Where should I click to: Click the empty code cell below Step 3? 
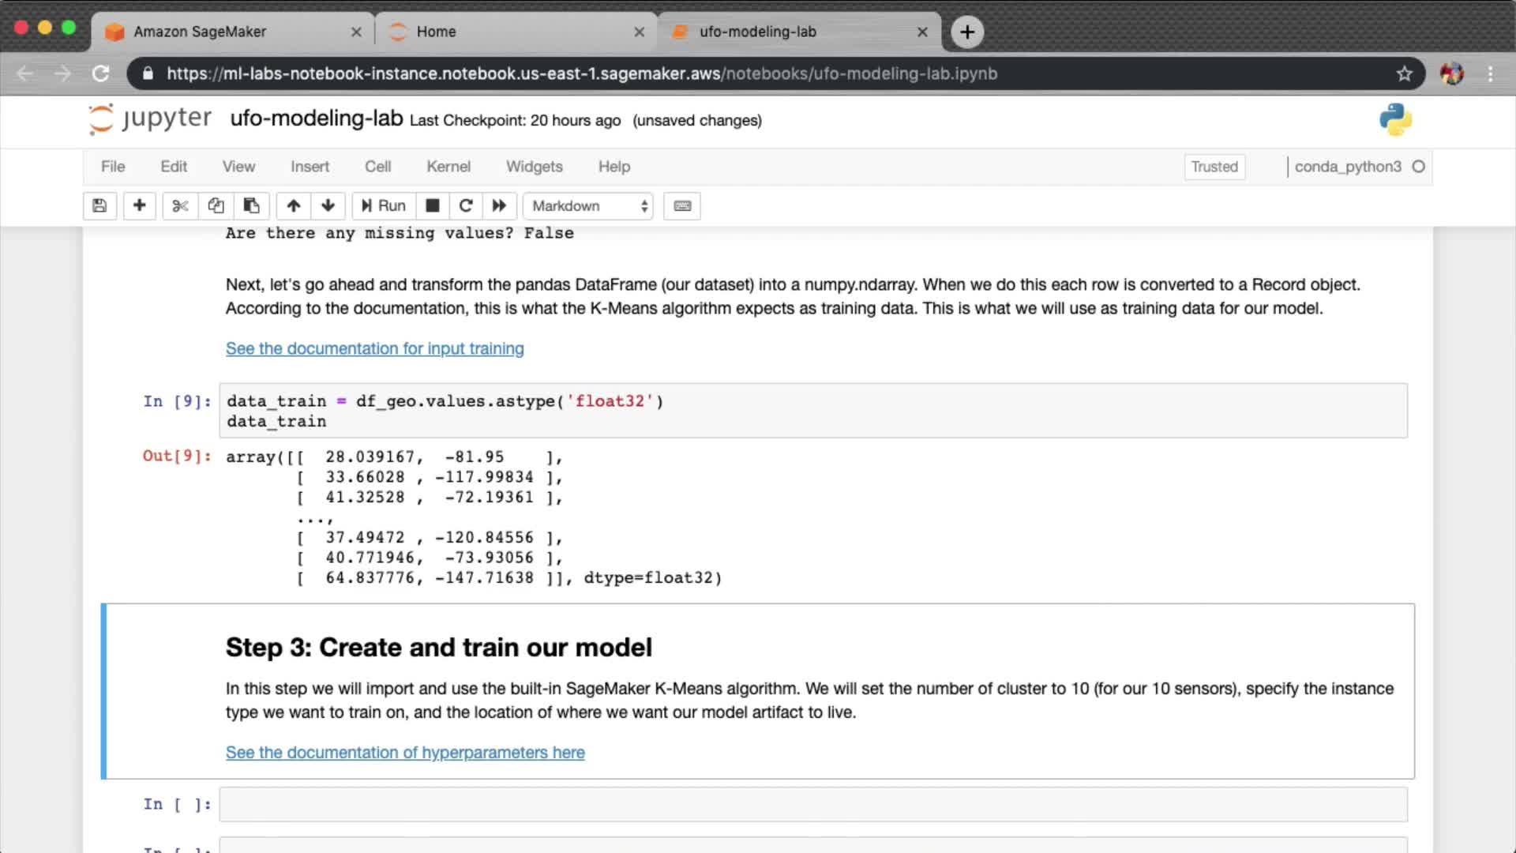point(812,804)
